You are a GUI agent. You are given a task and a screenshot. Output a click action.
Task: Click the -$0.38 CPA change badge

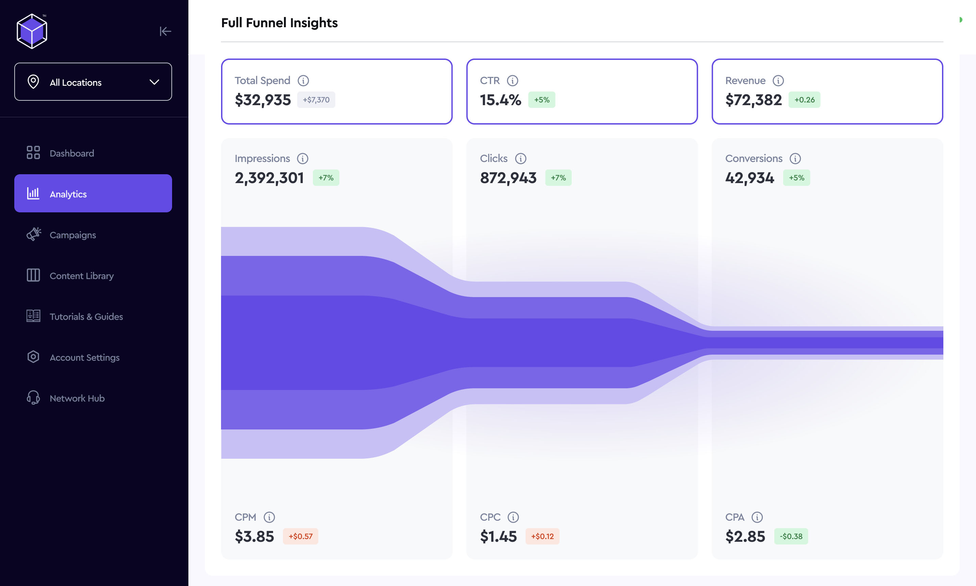pos(791,536)
